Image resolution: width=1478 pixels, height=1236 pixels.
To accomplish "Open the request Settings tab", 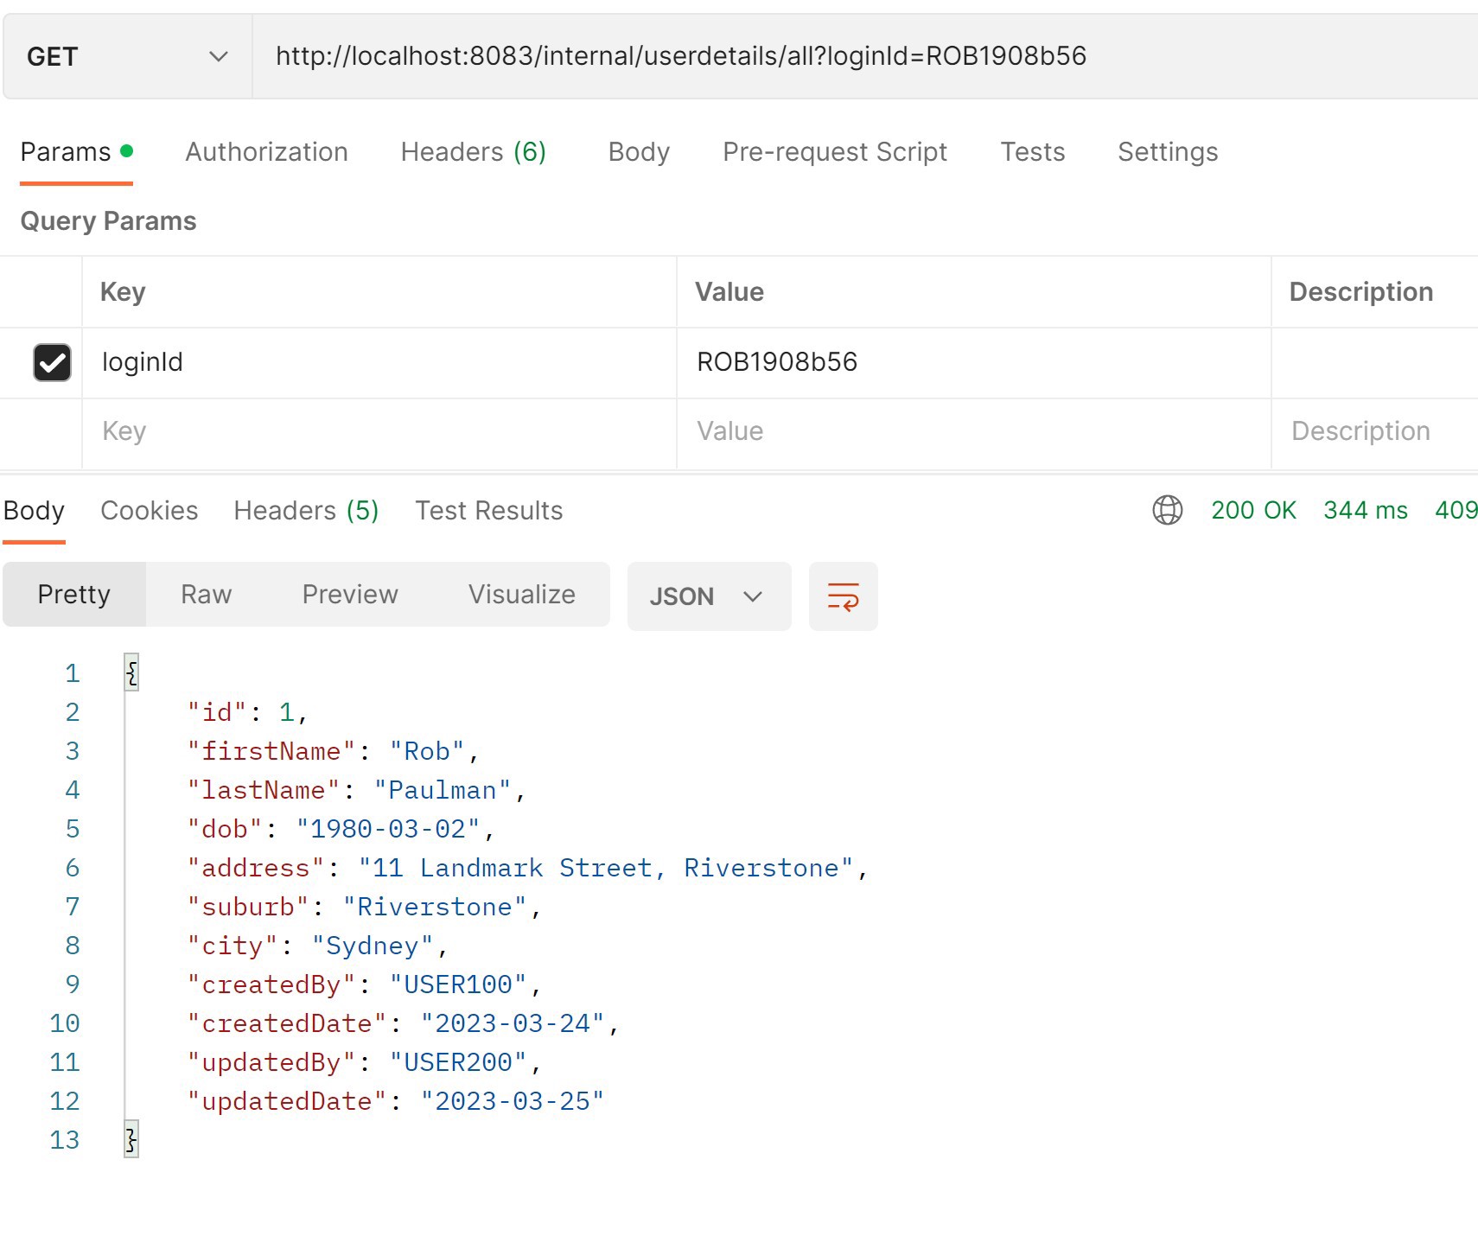I will click(1168, 151).
